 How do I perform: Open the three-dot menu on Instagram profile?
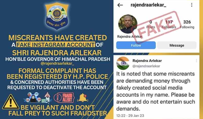click(192, 5)
